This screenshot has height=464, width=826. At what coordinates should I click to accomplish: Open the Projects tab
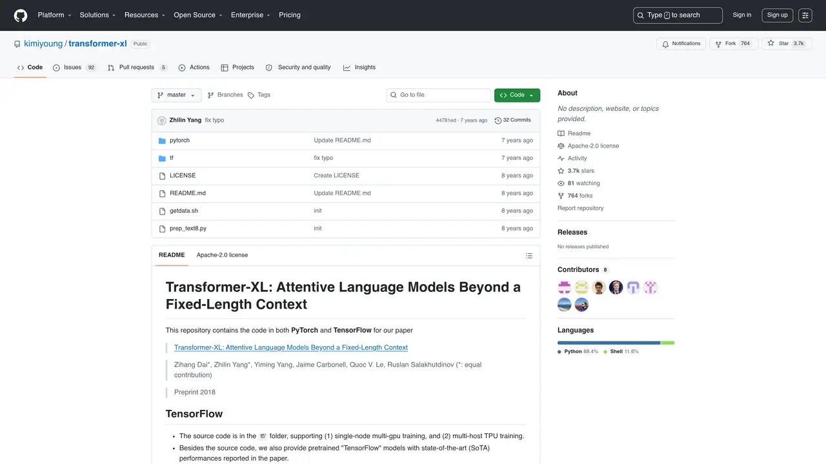pyautogui.click(x=237, y=68)
